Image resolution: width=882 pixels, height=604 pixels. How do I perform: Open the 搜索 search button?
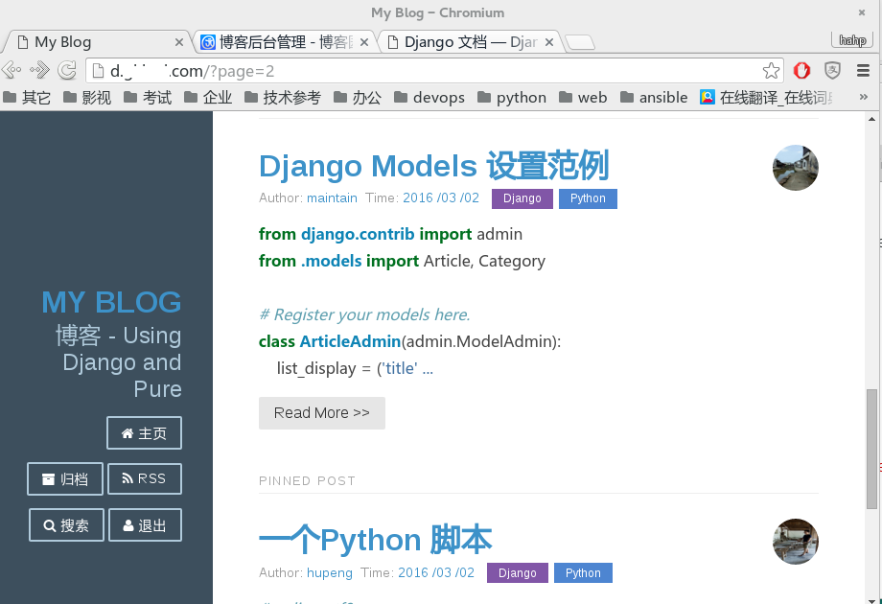[x=66, y=525]
